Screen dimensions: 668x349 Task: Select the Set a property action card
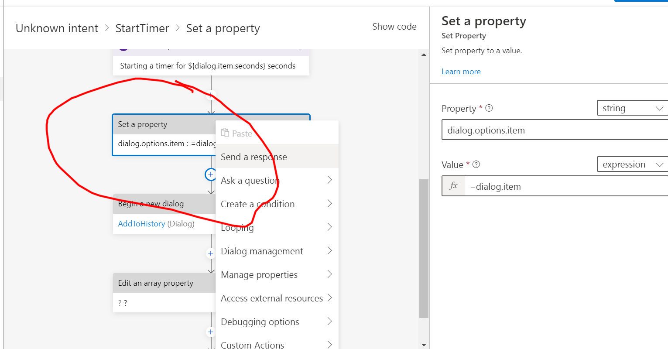coord(164,135)
